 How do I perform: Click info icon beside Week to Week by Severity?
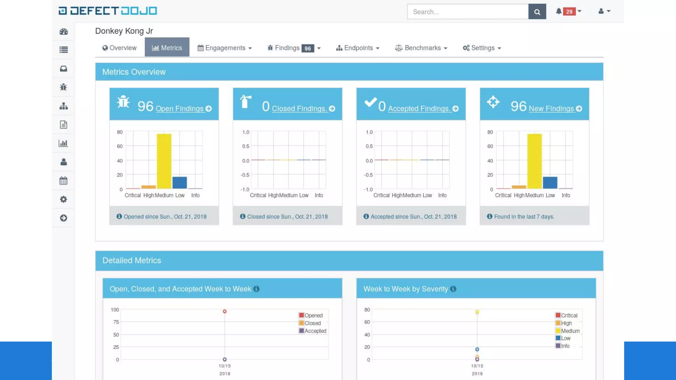(453, 289)
